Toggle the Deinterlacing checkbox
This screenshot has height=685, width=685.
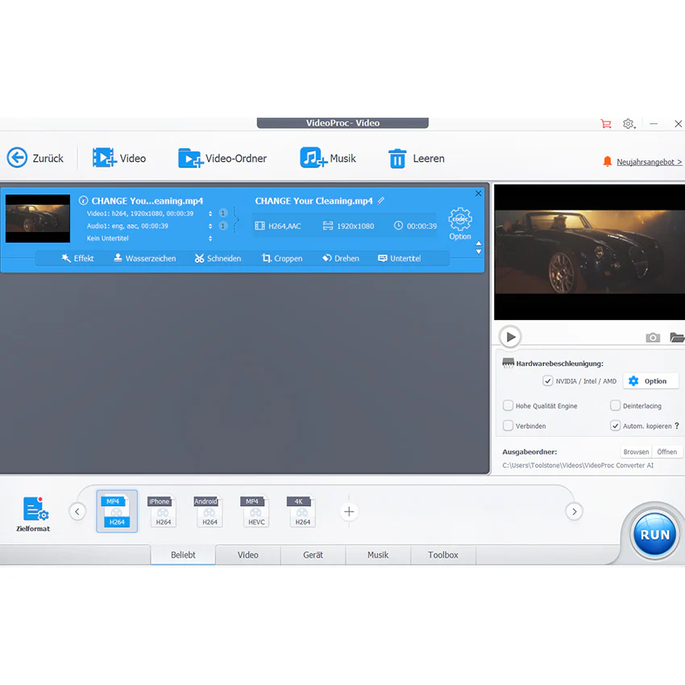pyautogui.click(x=615, y=406)
